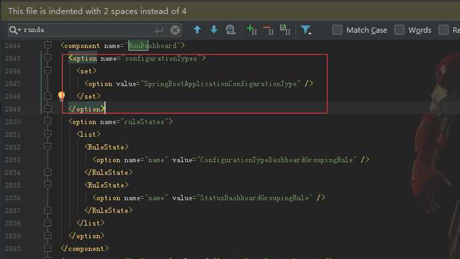Click 'ruleStates' attribute value
Image resolution: width=460 pixels, height=259 pixels.
point(144,121)
